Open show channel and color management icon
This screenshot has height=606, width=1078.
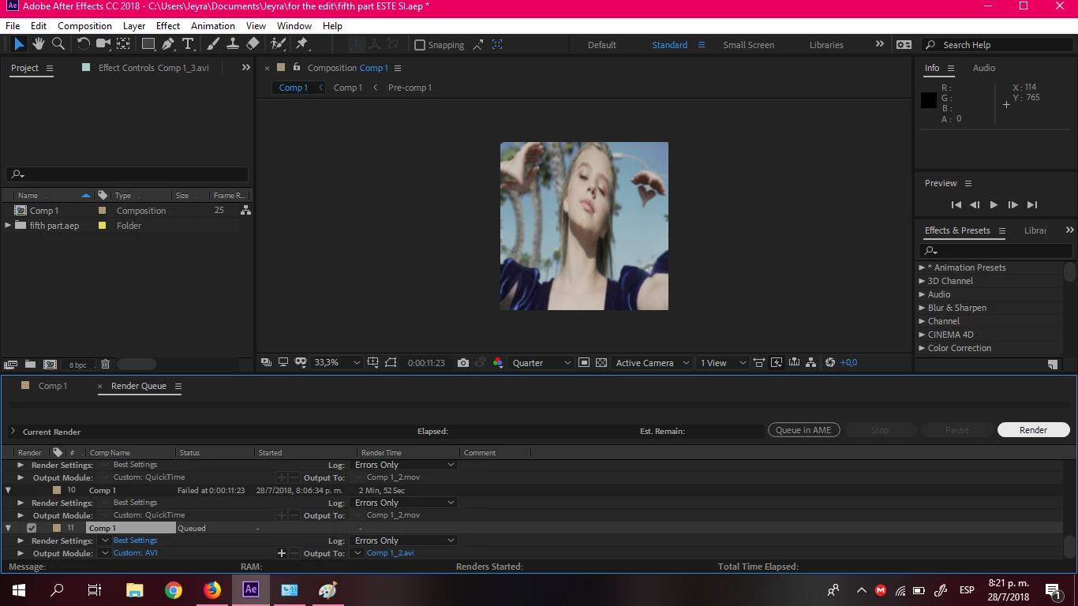tap(498, 363)
